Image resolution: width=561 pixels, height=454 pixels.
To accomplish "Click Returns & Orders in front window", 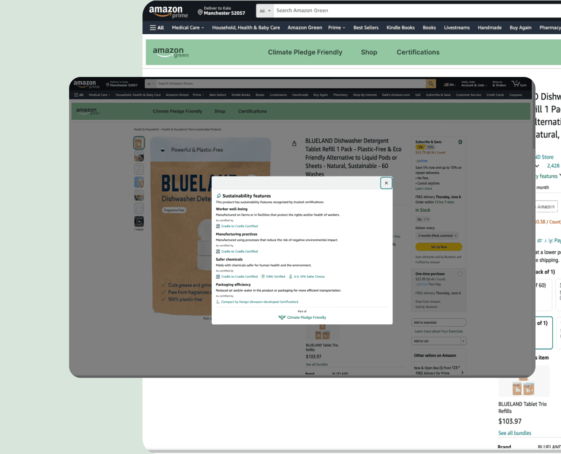I will [x=499, y=84].
